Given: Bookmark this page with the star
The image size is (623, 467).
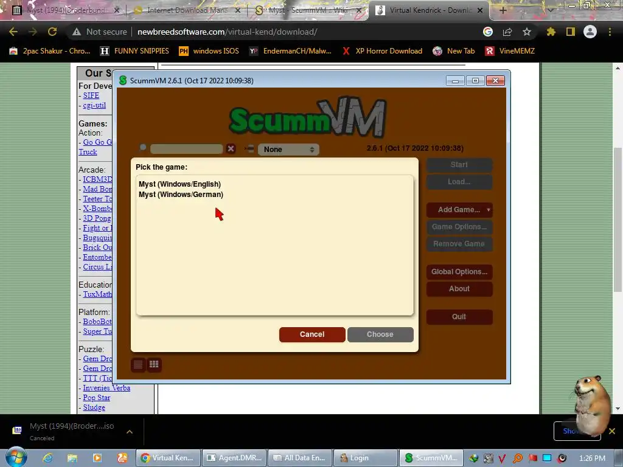Looking at the screenshot, I should [x=527, y=32].
